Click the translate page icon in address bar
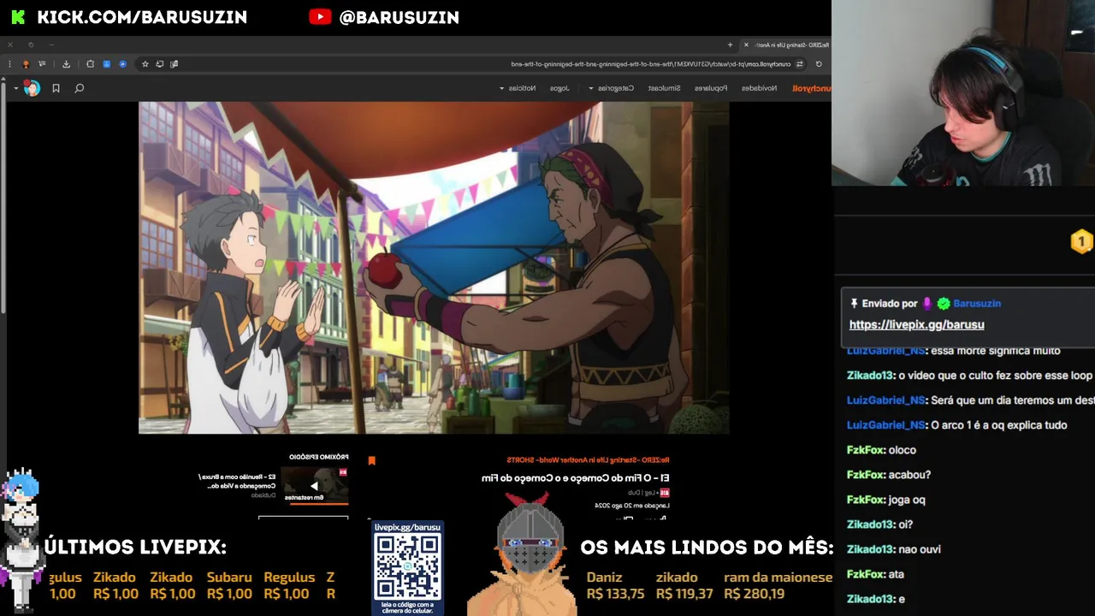 click(x=174, y=63)
